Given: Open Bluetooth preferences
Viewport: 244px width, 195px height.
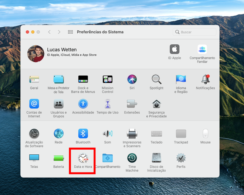Looking at the screenshot, I should click(83, 133).
